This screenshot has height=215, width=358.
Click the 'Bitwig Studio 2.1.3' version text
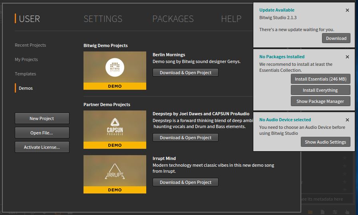[x=278, y=18]
